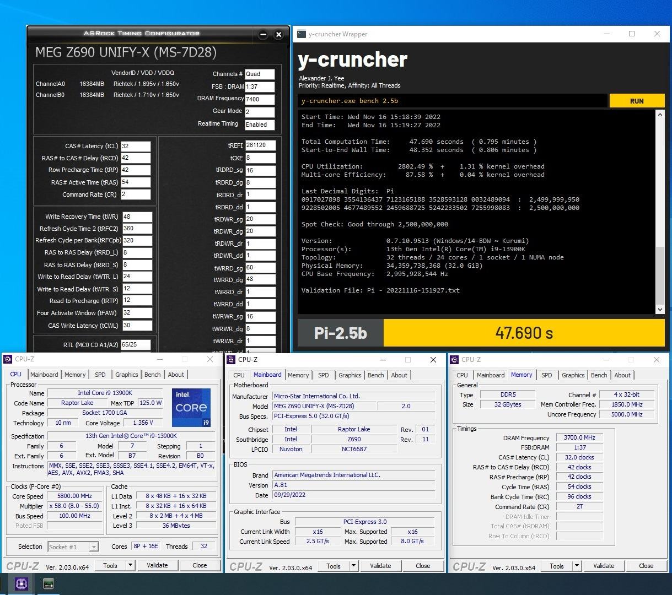Click the FSB : DRAM ratio field
The height and width of the screenshot is (595, 672).
tap(260, 86)
